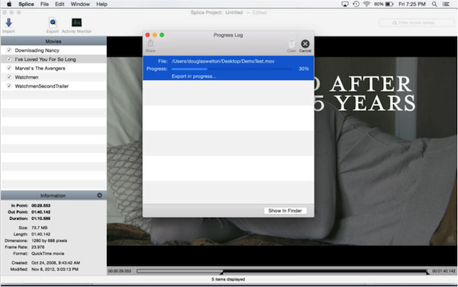Select I've Loved You For So Long row
This screenshot has height=287, width=458.
pos(53,60)
